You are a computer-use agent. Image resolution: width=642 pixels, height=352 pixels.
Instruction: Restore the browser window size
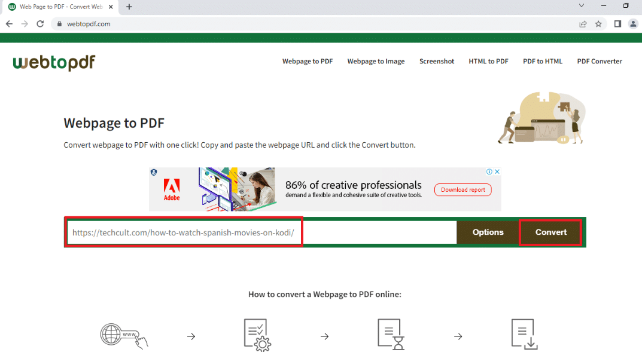click(626, 6)
